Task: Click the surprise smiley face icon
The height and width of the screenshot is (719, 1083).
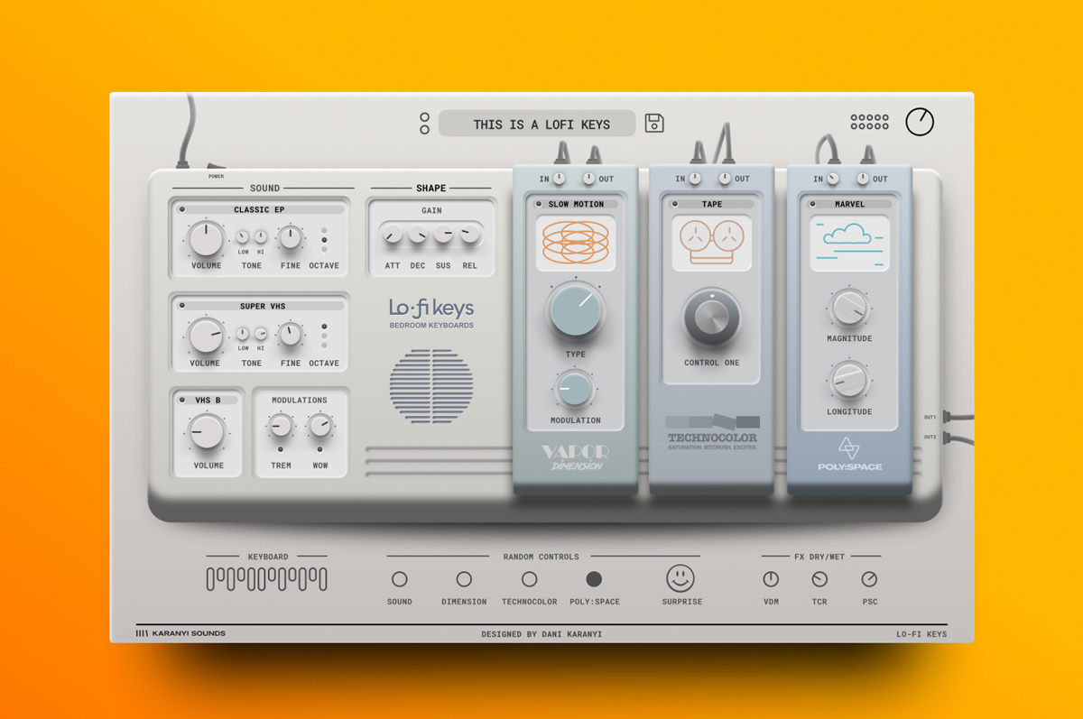Action: click(680, 578)
